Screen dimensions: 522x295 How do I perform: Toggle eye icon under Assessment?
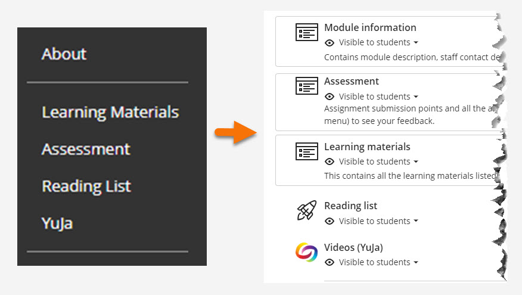pyautogui.click(x=330, y=97)
